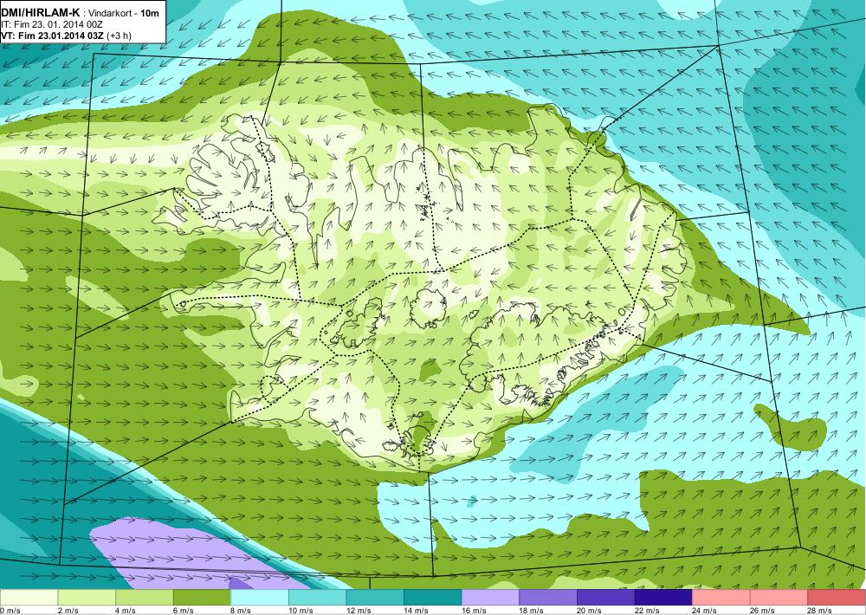Image resolution: width=866 pixels, height=615 pixels.
Task: Click the pale yellow 0–2 m/s legend swatch
Action: 29,598
